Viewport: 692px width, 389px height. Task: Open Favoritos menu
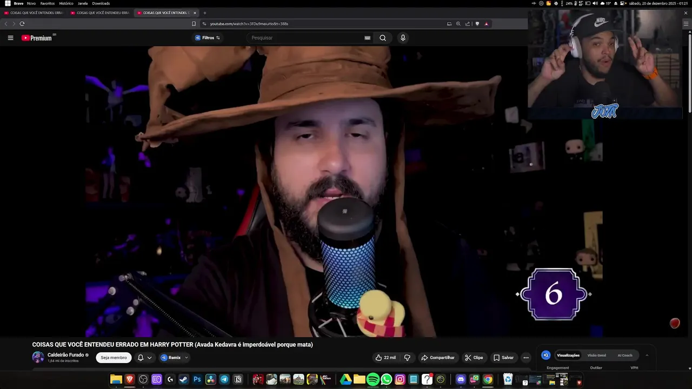(x=48, y=3)
